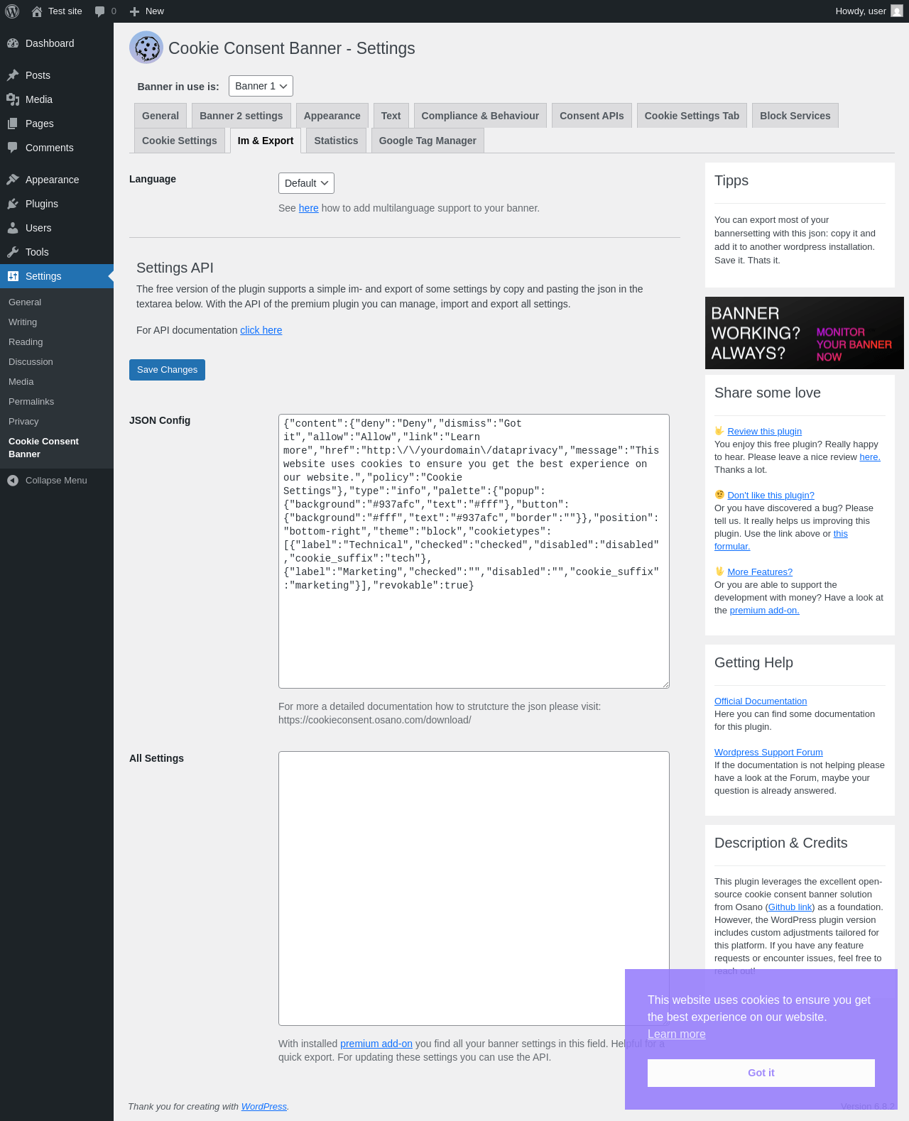This screenshot has width=909, height=1121.
Task: Click the Posts pushpin icon
Action: [x=13, y=75]
